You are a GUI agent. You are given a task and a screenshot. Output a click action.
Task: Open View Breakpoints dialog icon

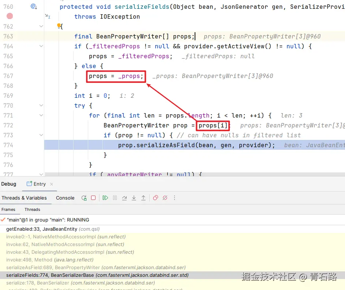pyautogui.click(x=155, y=198)
